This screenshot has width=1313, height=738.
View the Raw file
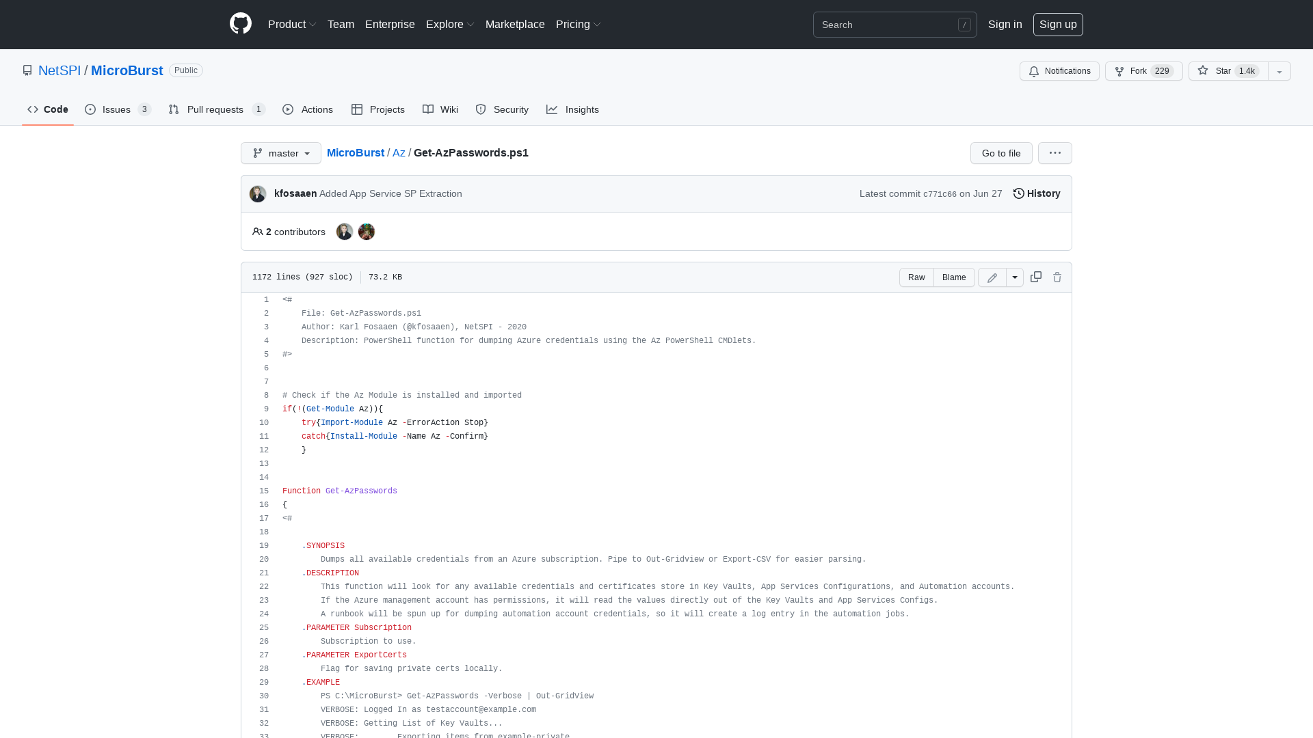916,277
